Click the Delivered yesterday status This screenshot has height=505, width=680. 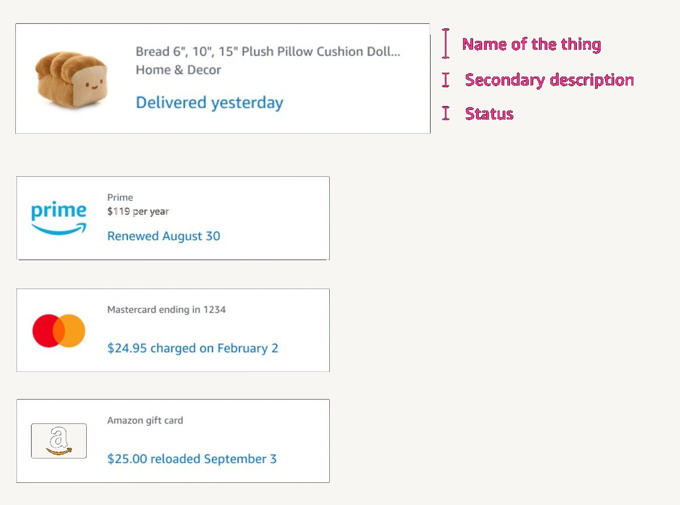point(209,103)
